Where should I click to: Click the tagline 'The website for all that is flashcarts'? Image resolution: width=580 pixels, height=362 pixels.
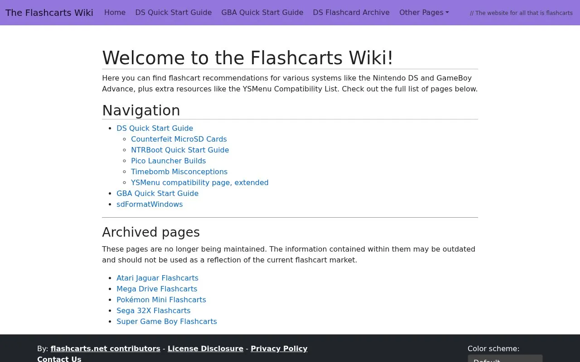click(521, 13)
